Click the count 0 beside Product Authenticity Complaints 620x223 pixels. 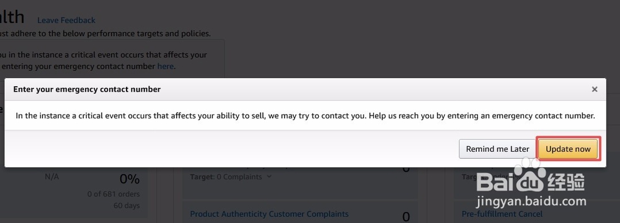pos(406,217)
